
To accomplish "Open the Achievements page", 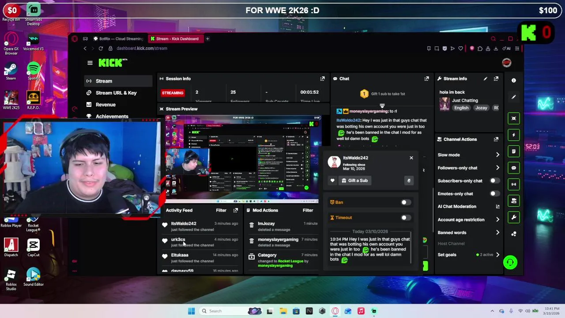I will pos(118,116).
